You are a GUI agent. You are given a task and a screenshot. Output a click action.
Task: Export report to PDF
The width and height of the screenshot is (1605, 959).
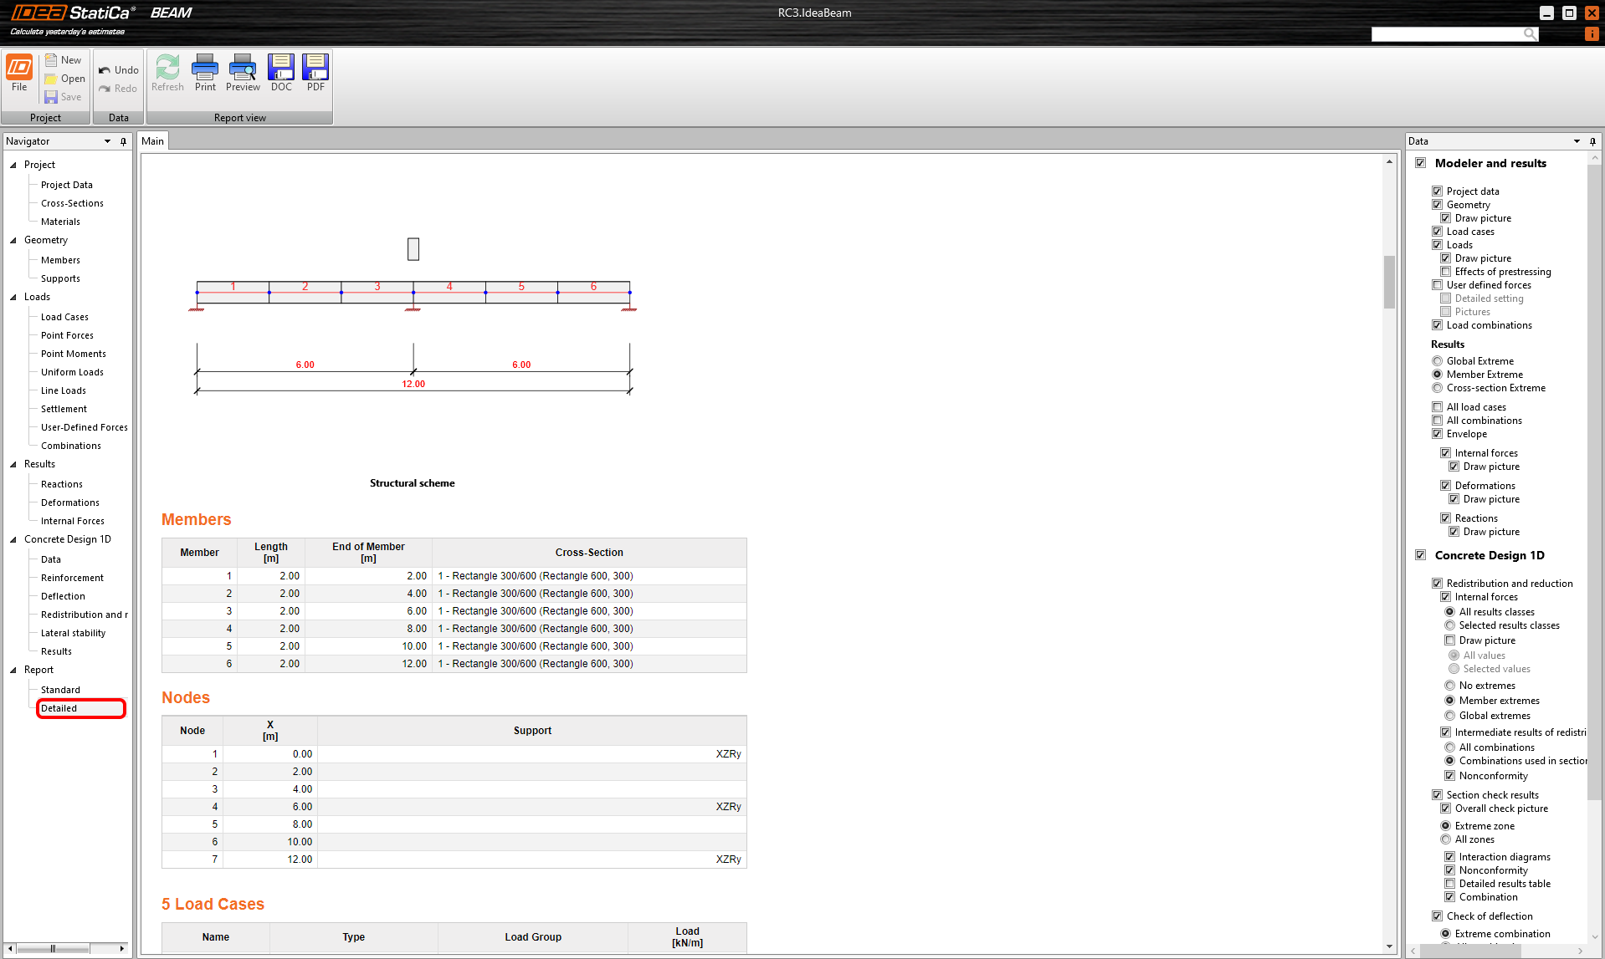click(315, 74)
